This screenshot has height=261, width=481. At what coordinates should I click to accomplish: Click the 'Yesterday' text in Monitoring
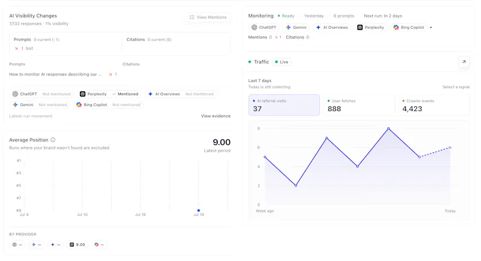(x=314, y=16)
